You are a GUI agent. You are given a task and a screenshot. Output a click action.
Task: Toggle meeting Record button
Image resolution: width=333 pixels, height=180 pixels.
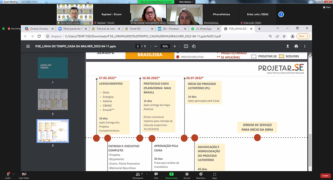(187, 174)
